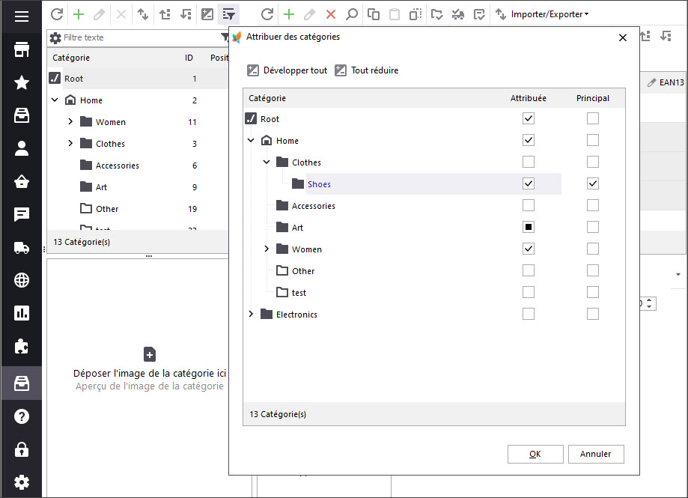Image resolution: width=688 pixels, height=498 pixels.
Task: Open the modules puzzle icon in the sidebar
Action: 22,347
